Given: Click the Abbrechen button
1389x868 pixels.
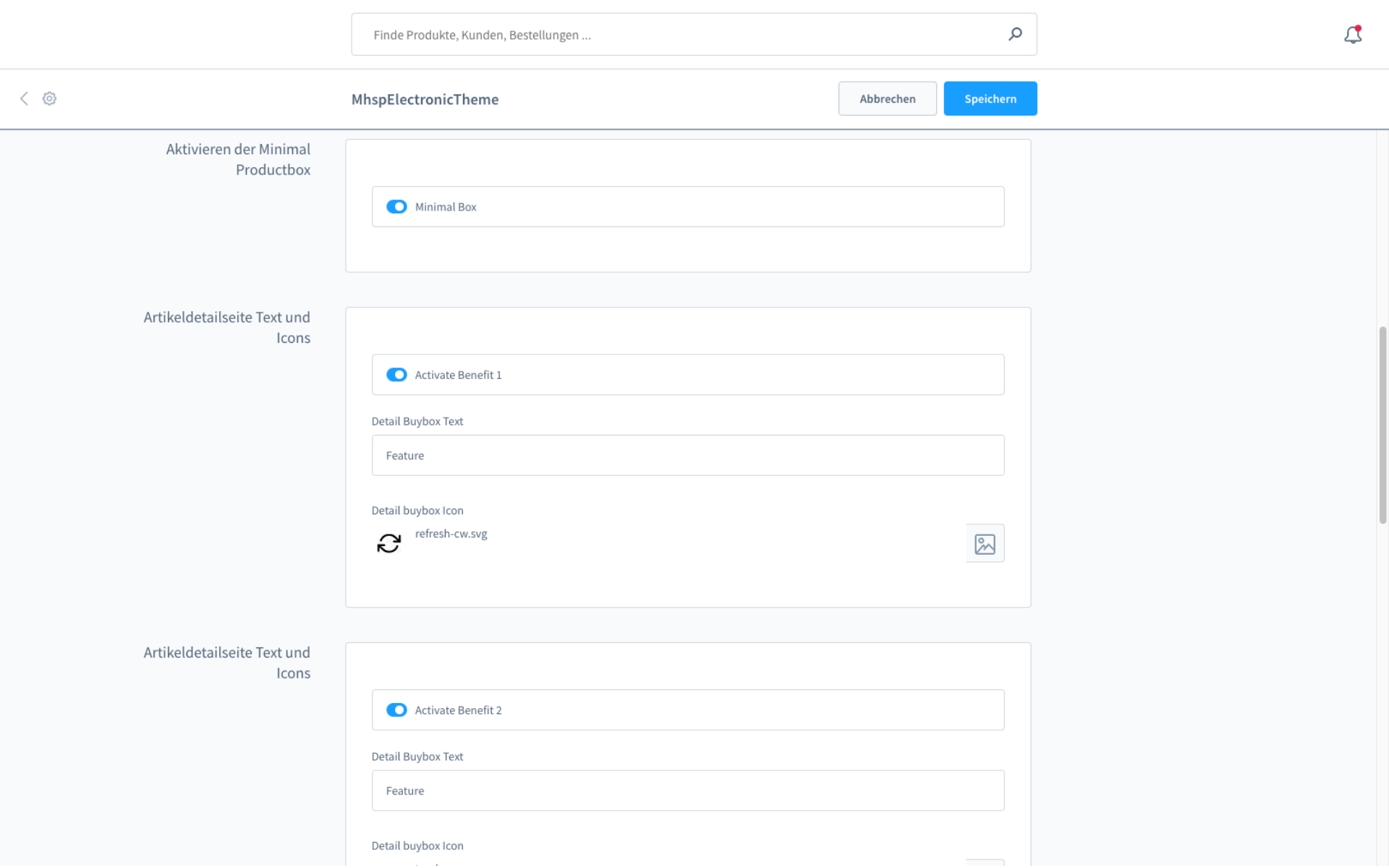Looking at the screenshot, I should (x=887, y=98).
